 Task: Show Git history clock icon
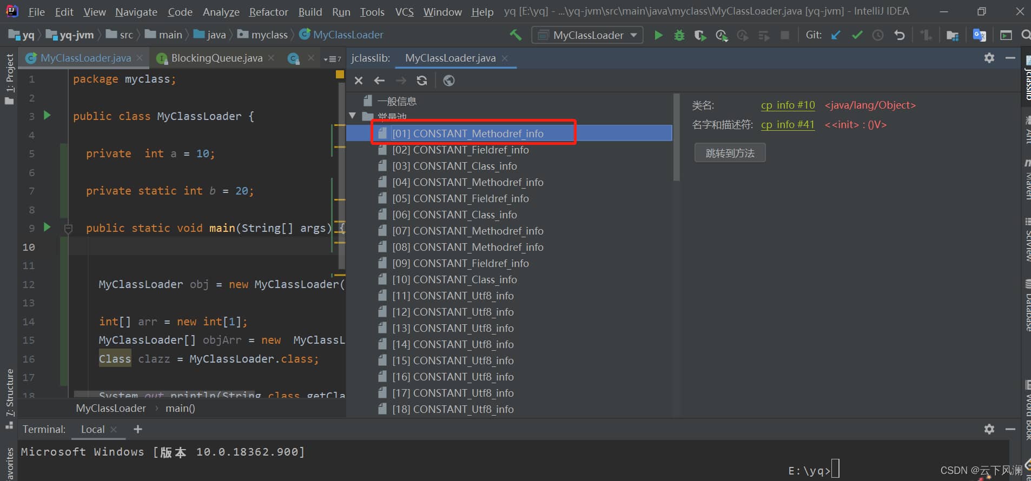[x=878, y=35]
